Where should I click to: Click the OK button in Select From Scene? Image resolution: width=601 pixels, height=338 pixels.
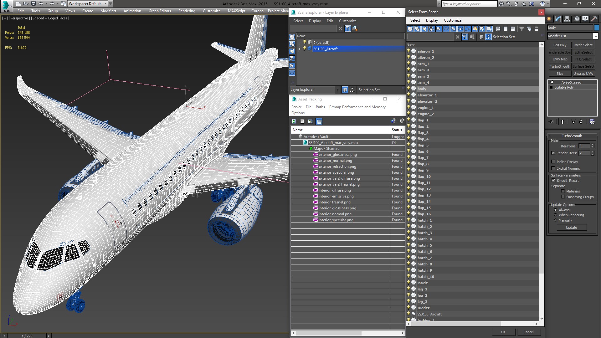tap(503, 332)
